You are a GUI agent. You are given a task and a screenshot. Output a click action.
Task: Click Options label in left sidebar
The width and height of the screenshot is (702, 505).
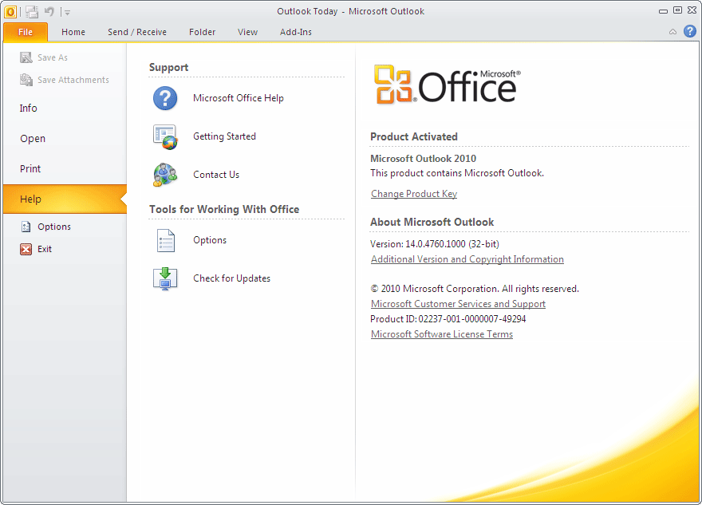(x=54, y=227)
